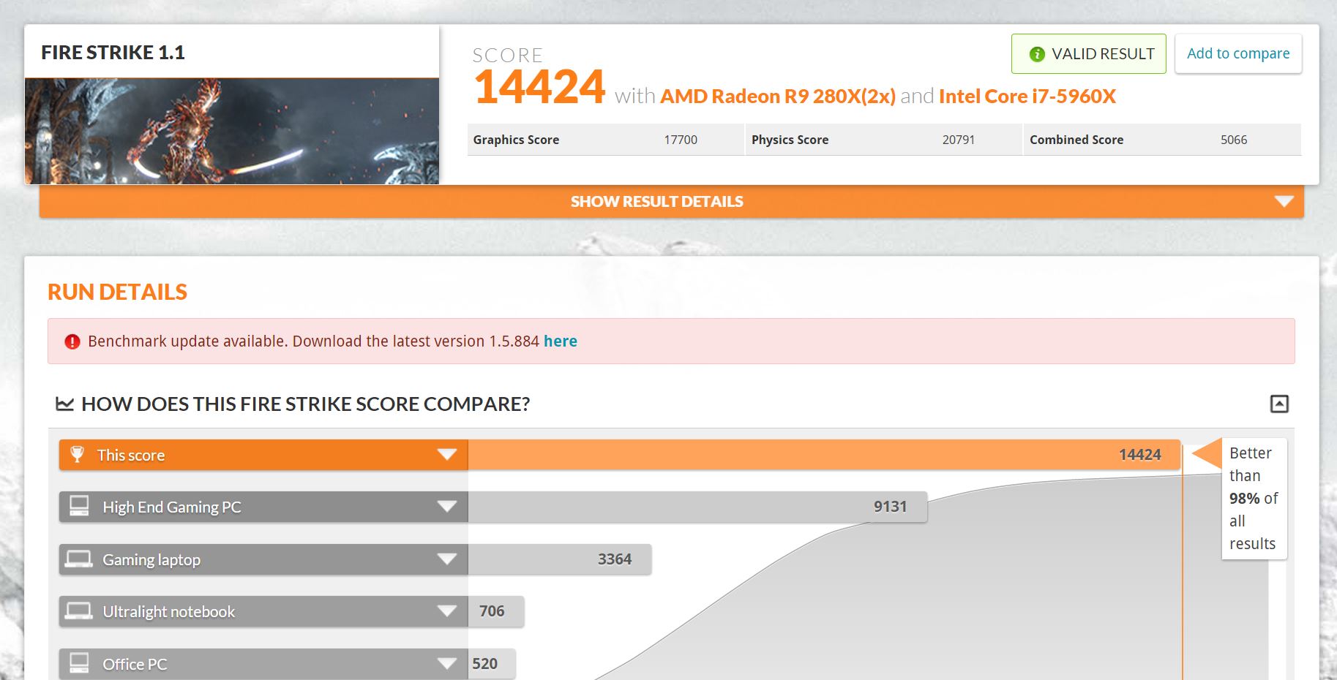This screenshot has width=1337, height=680.
Task: Click the laptop icon beside Ultralight notebook
Action: 79,611
